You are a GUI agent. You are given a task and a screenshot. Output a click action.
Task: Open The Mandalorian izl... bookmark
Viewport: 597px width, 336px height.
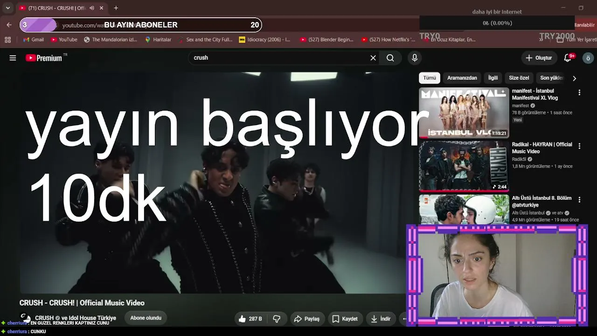click(x=111, y=40)
